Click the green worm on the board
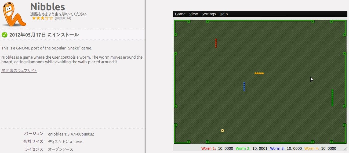This screenshot has height=153, width=349. (332, 98)
